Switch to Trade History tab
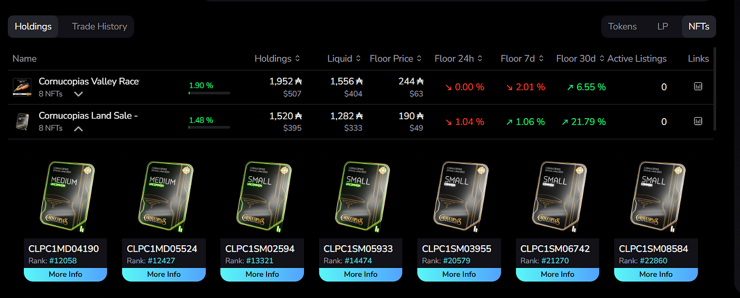 click(99, 26)
